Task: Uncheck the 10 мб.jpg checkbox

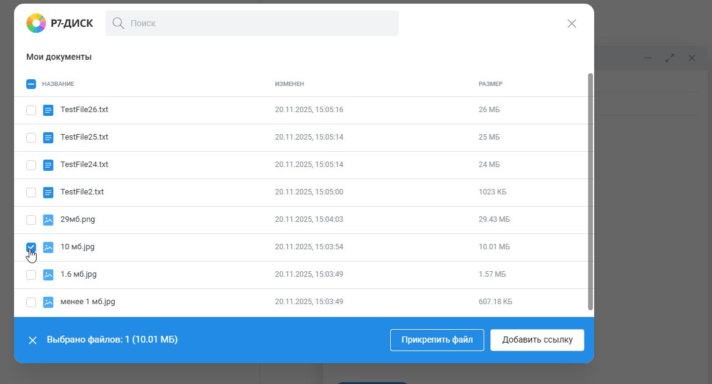Action: point(31,247)
